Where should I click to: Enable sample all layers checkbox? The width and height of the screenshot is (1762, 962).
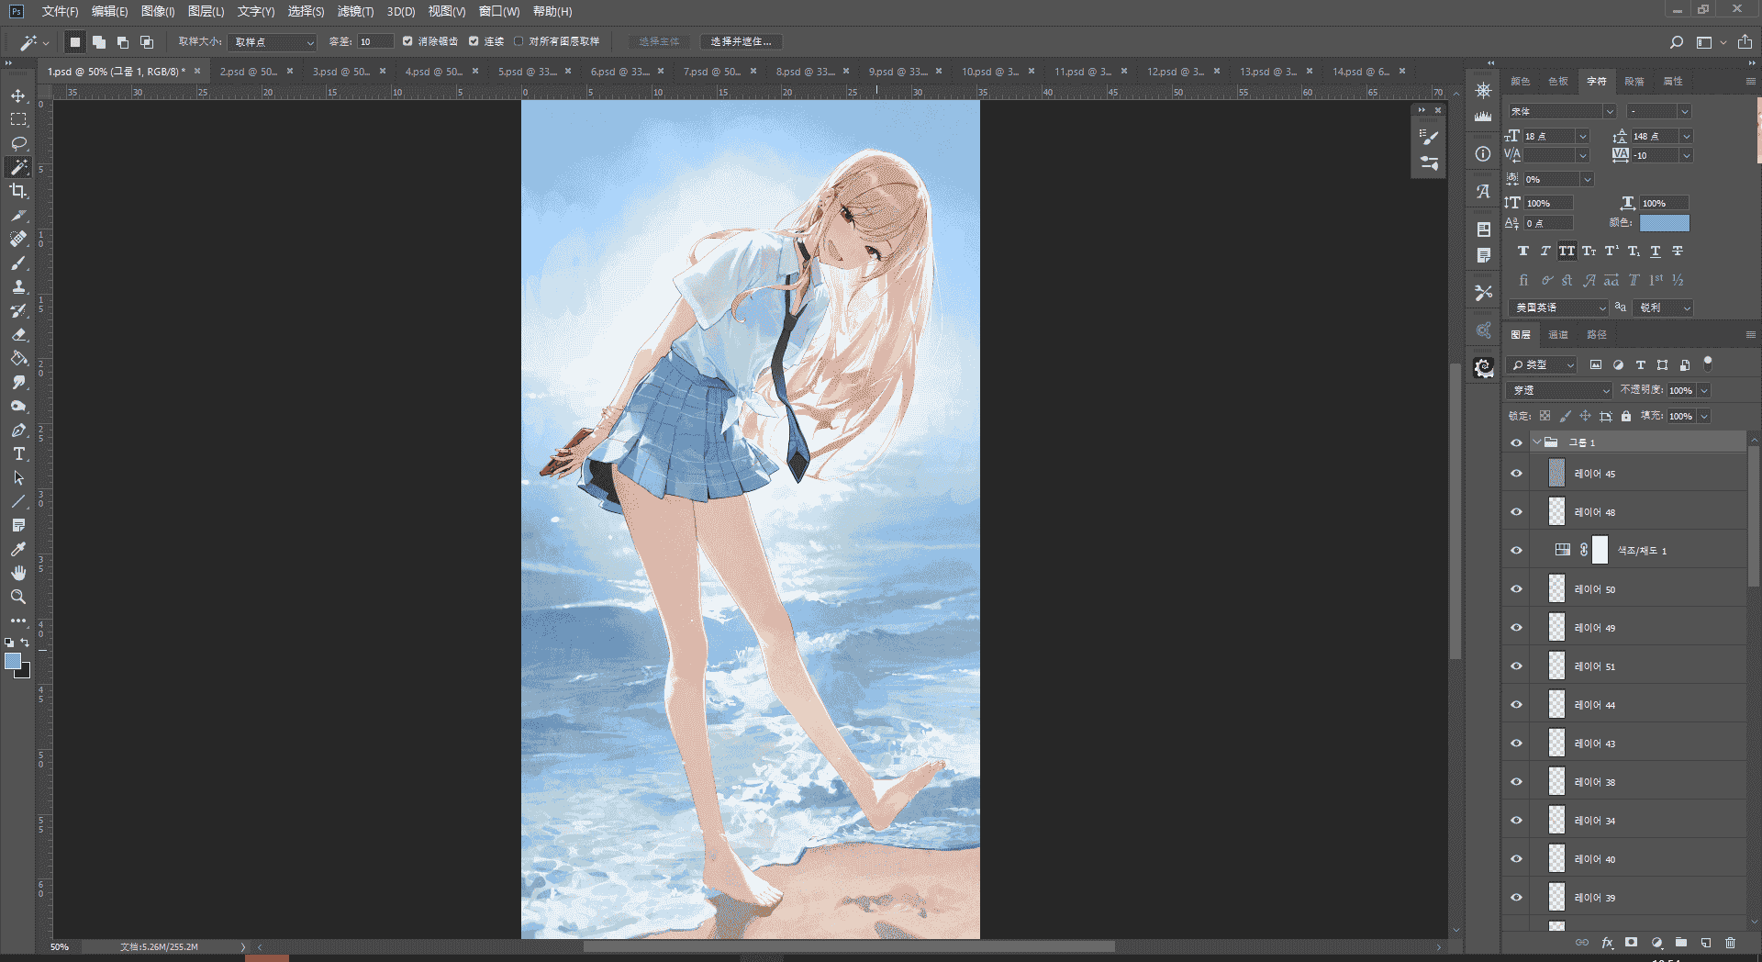519,41
